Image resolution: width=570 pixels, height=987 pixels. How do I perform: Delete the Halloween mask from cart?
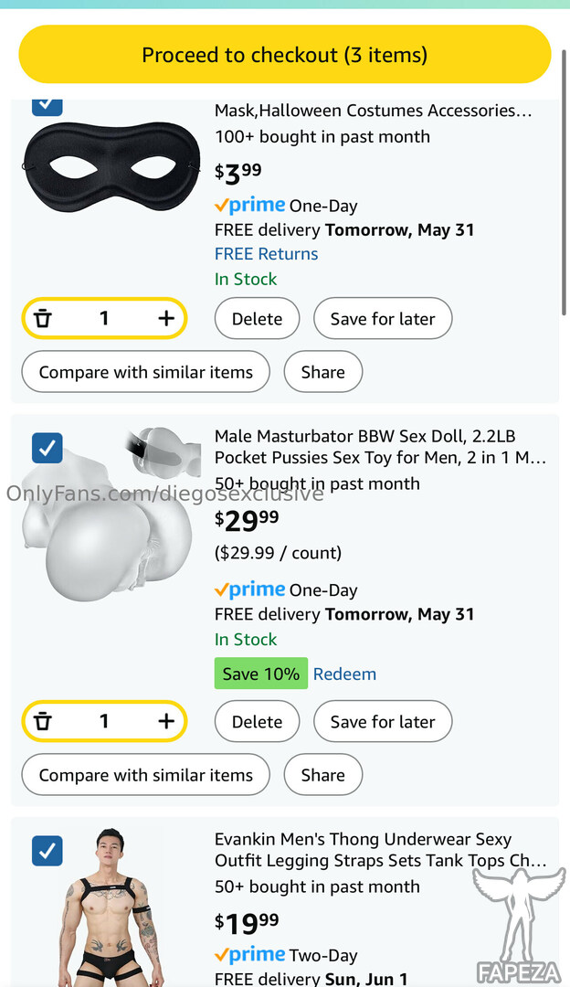(257, 319)
